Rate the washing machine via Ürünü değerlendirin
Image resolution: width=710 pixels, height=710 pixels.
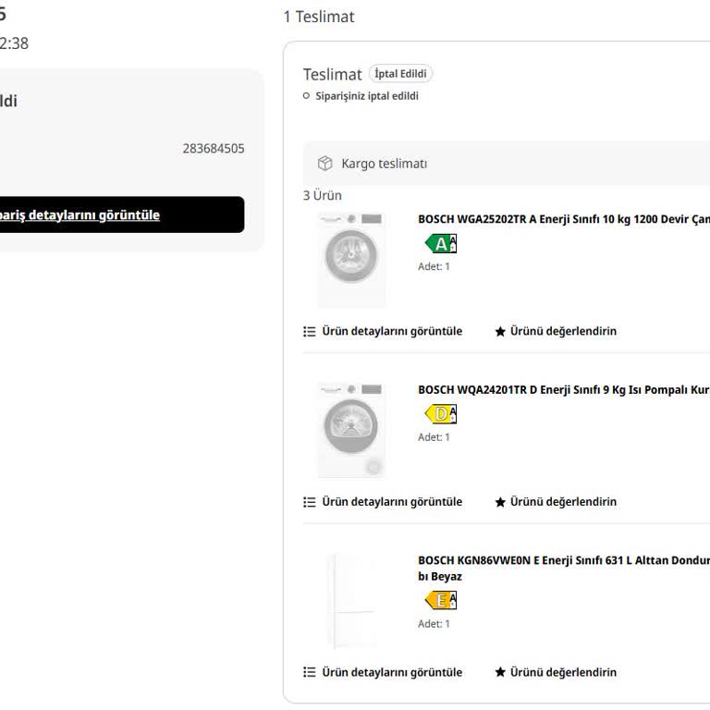pos(563,331)
